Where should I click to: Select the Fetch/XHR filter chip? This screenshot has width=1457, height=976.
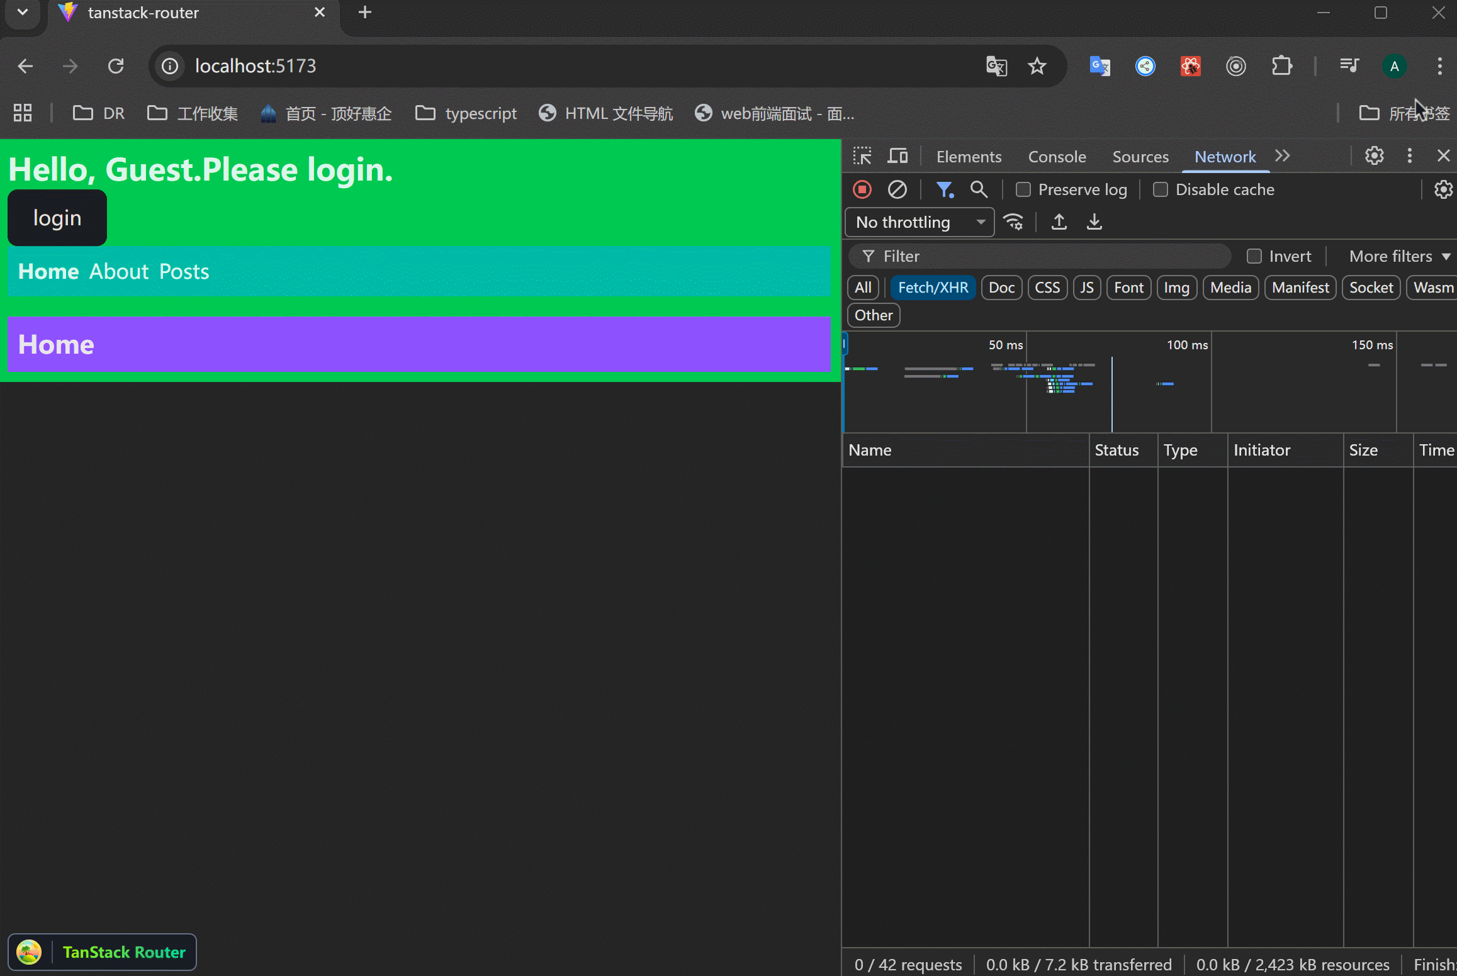tap(933, 288)
